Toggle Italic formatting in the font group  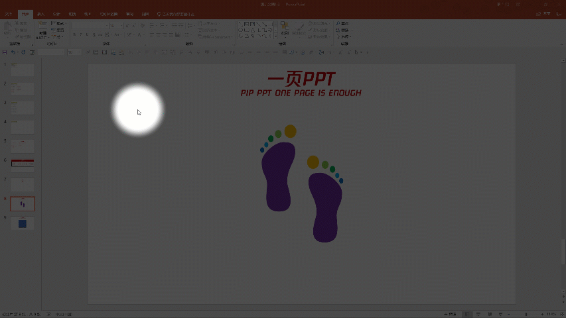click(82, 34)
